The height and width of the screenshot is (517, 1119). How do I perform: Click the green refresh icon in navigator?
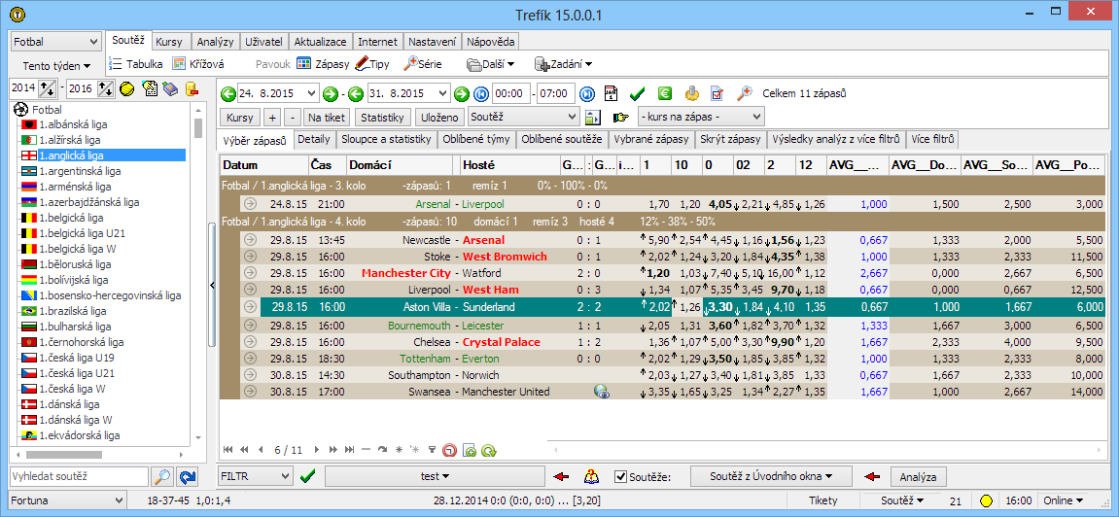489,450
